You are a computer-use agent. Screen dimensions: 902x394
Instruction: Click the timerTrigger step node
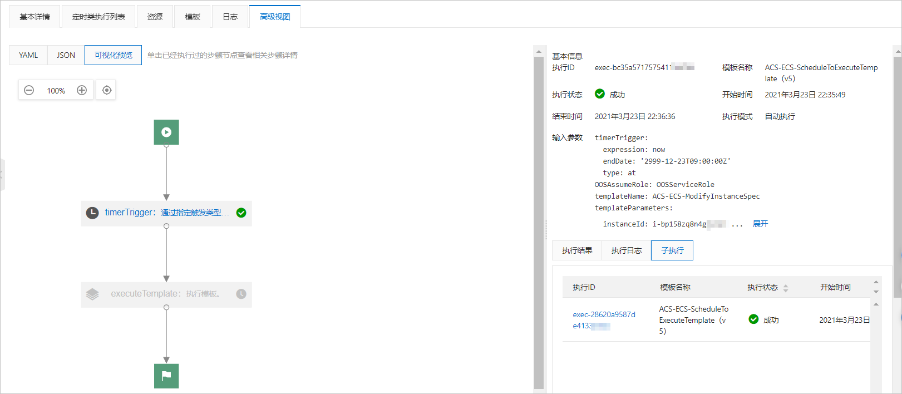point(166,213)
